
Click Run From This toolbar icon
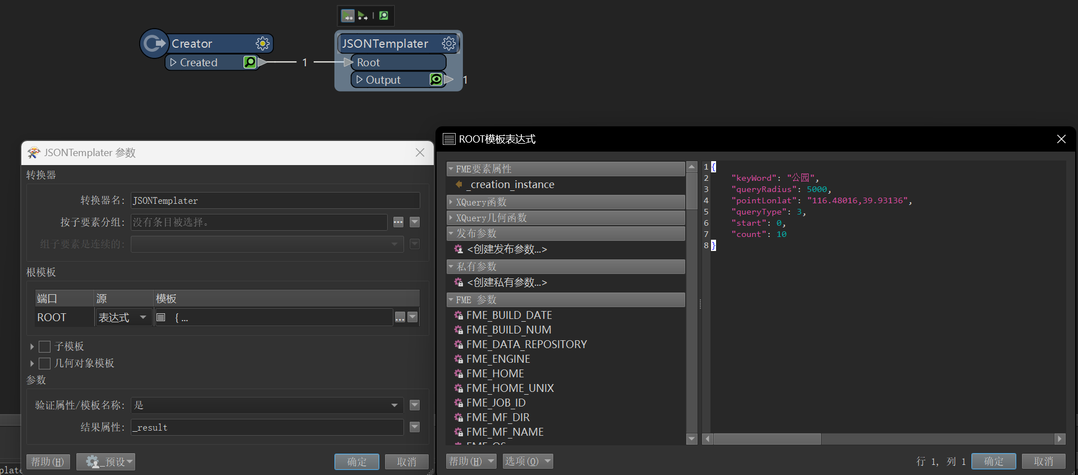[x=363, y=16]
